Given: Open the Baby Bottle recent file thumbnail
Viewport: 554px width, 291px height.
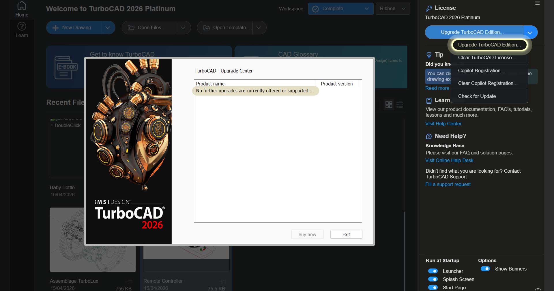Looking at the screenshot, I should point(67,148).
